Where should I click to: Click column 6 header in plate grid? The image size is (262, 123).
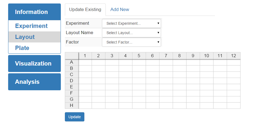point(153,56)
